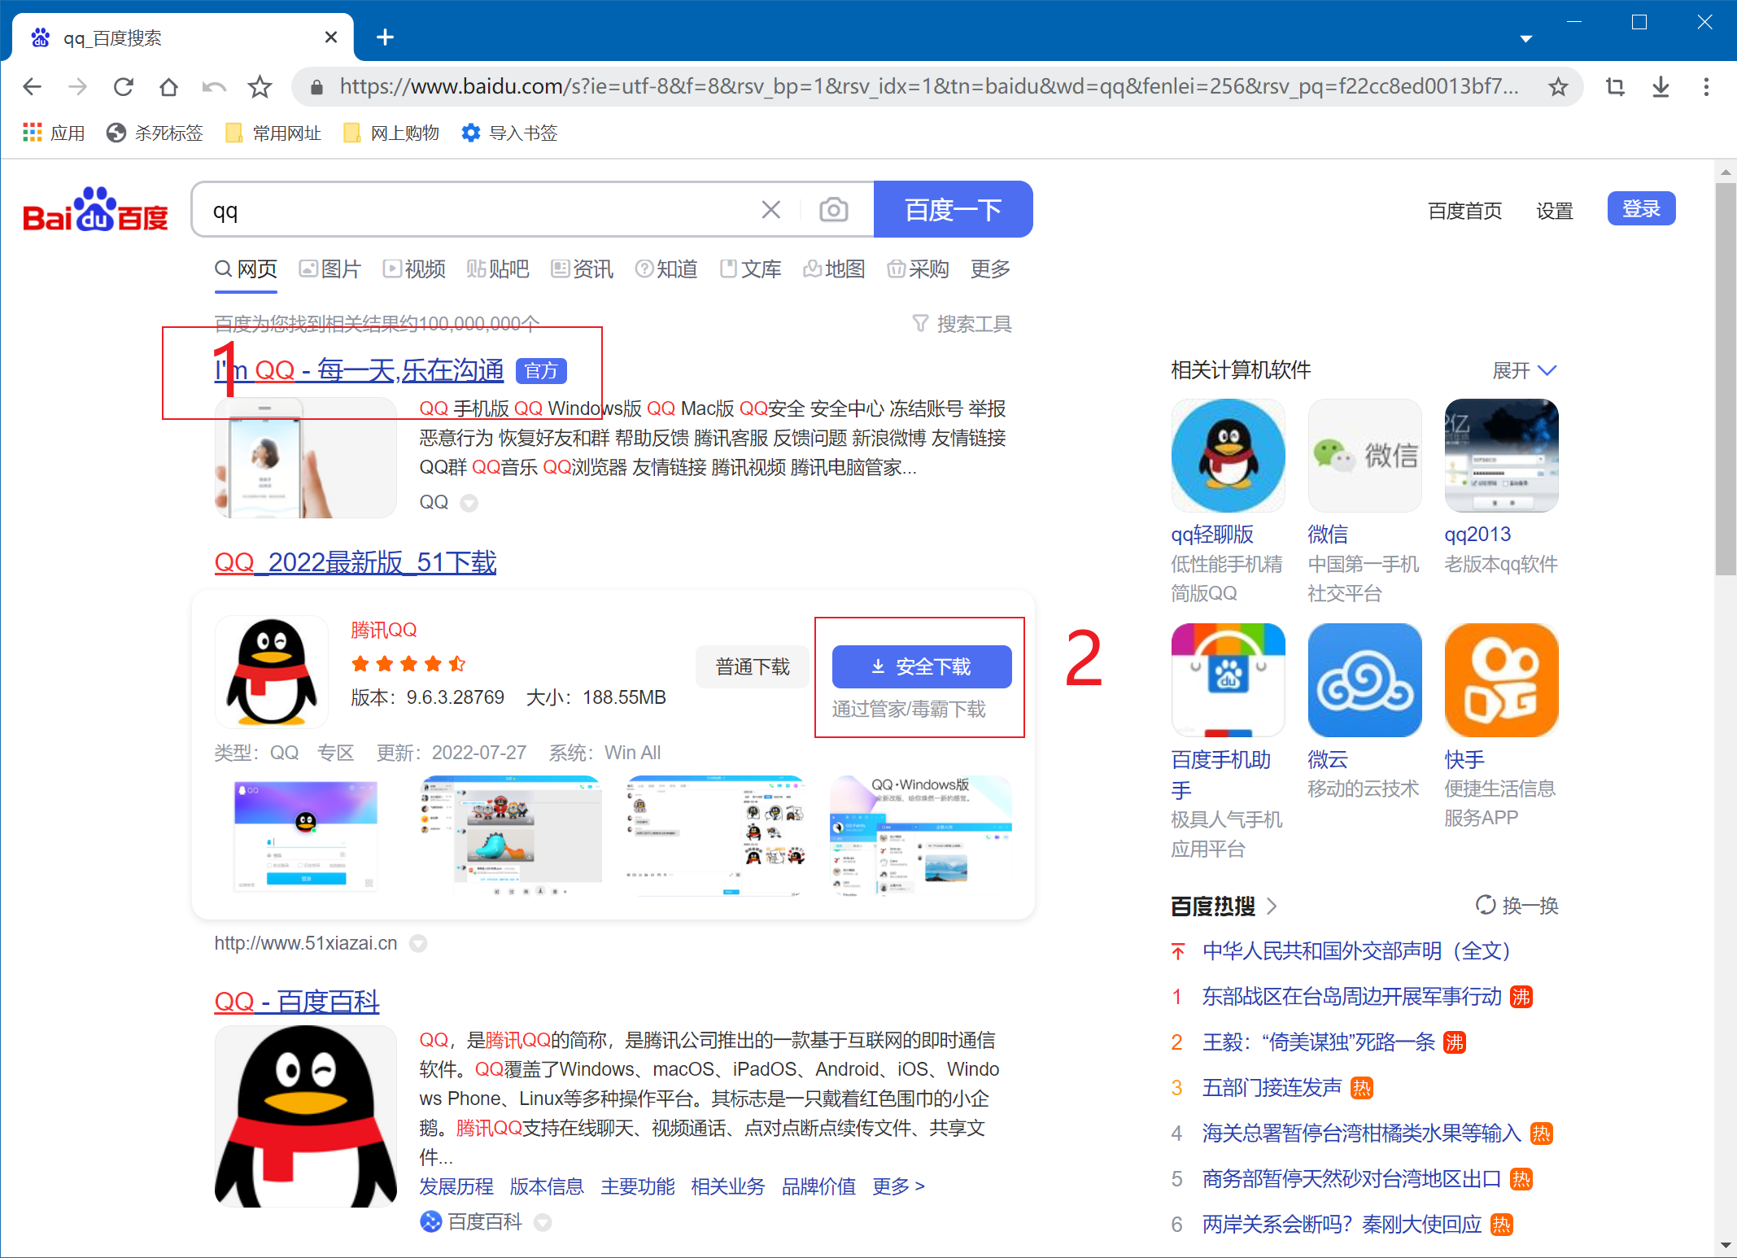1737x1258 pixels.
Task: Open Chrome's three-dot menu
Action: [1706, 86]
